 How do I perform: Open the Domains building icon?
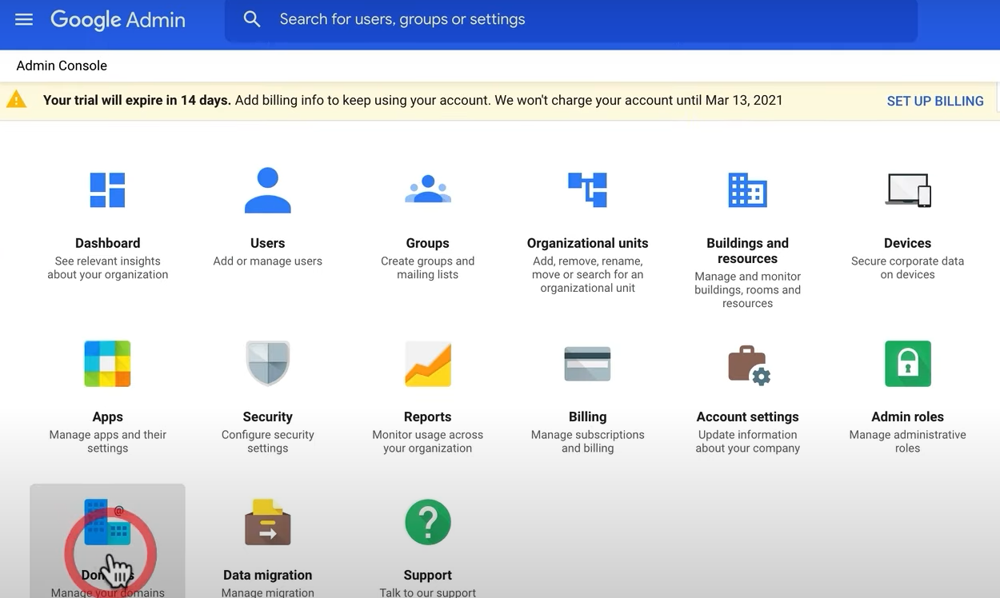coord(107,522)
